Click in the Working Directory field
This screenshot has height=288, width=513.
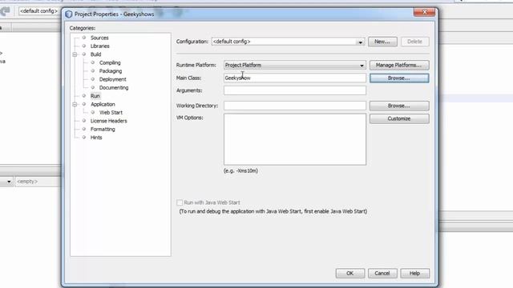click(x=295, y=106)
